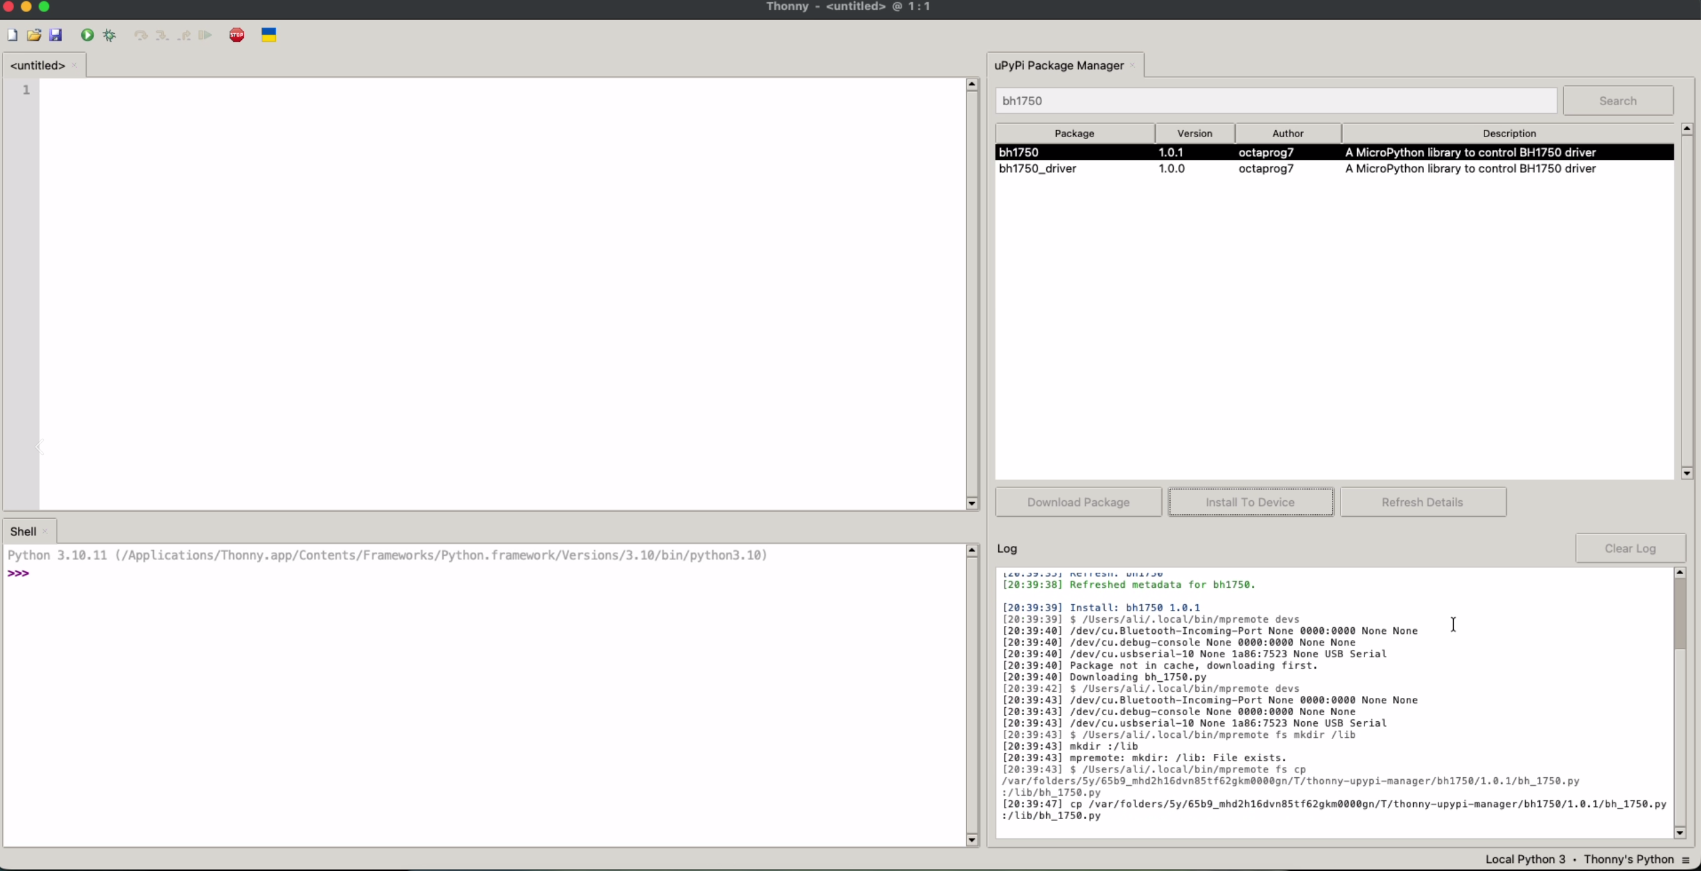
Task: Click the greyed-out Resume icon
Action: coord(205,35)
